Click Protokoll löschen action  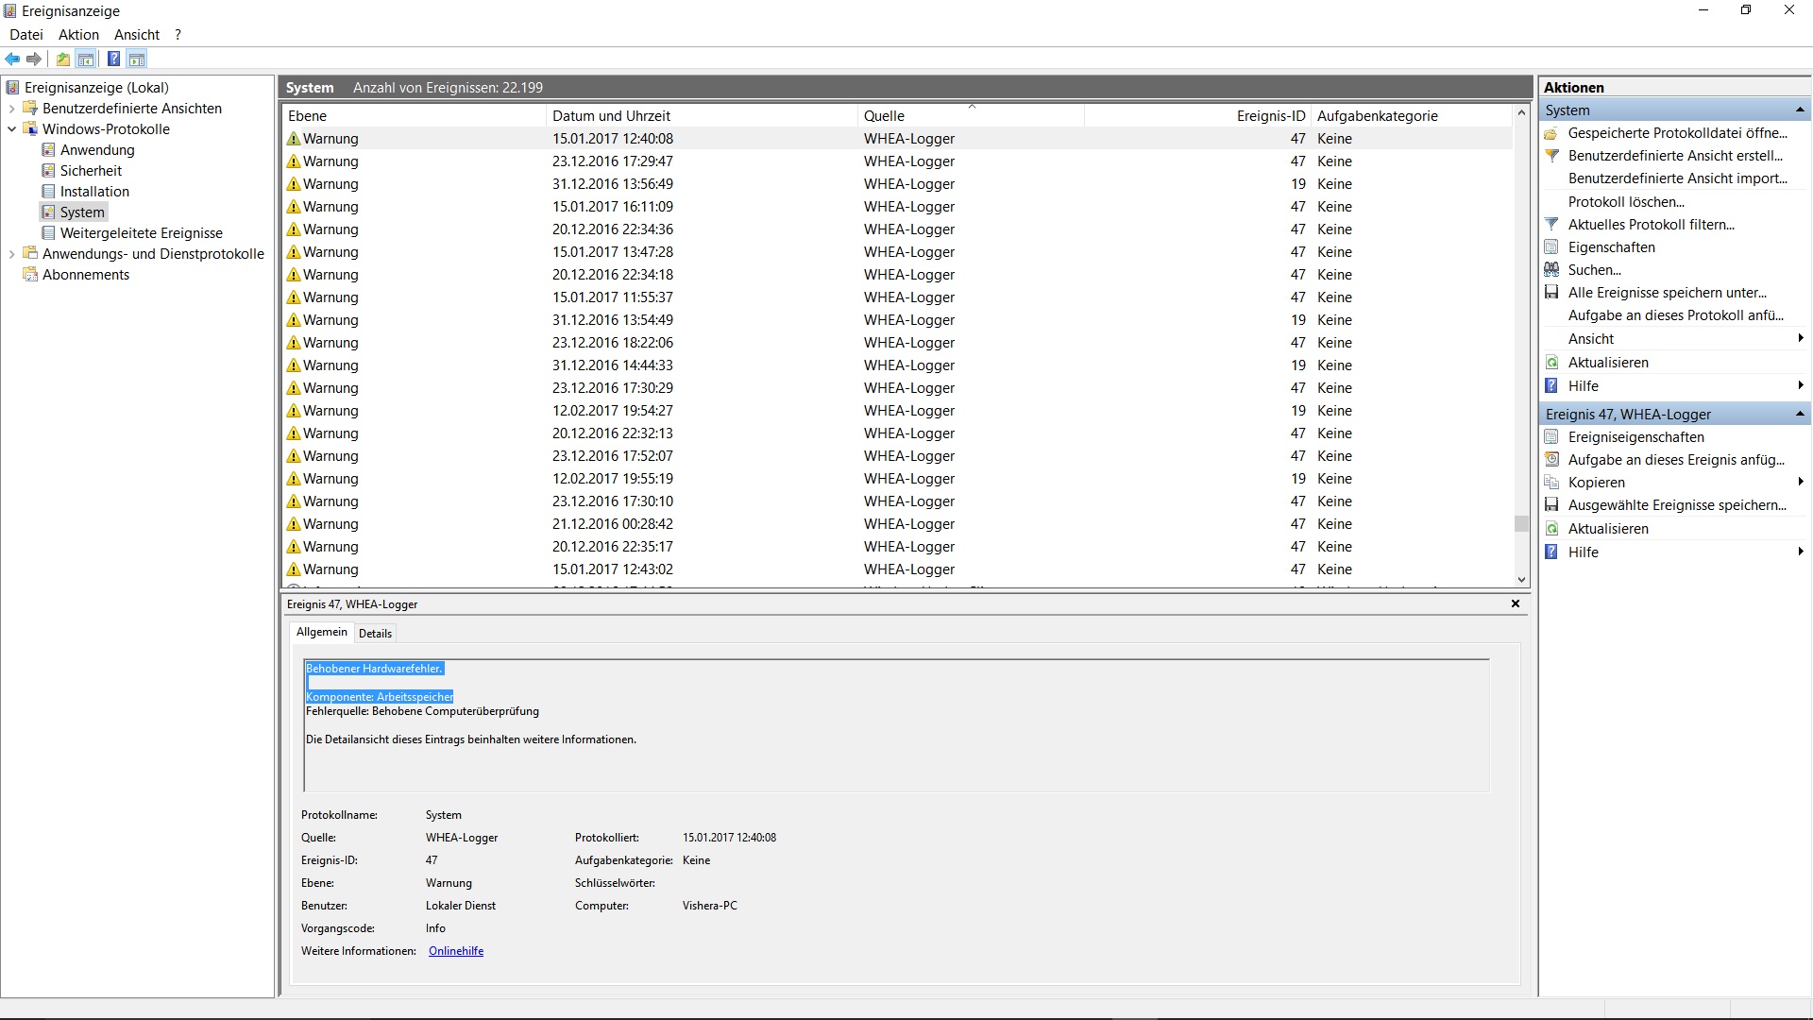pos(1626,202)
